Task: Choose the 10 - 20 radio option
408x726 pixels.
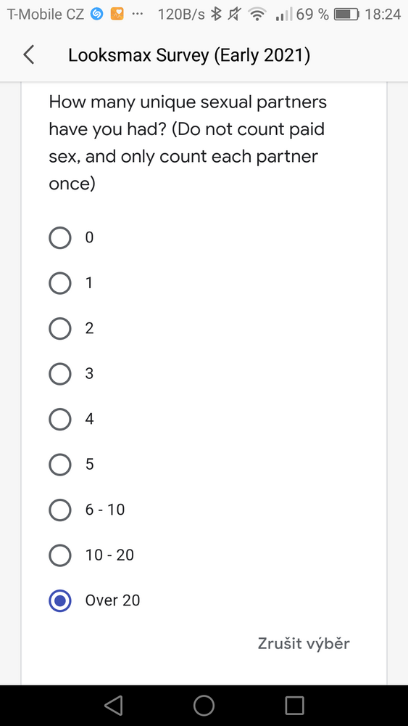Action: [x=60, y=555]
